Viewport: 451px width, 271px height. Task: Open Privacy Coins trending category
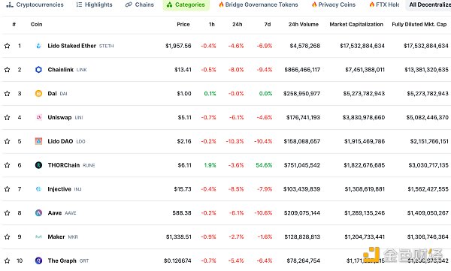pos(334,5)
